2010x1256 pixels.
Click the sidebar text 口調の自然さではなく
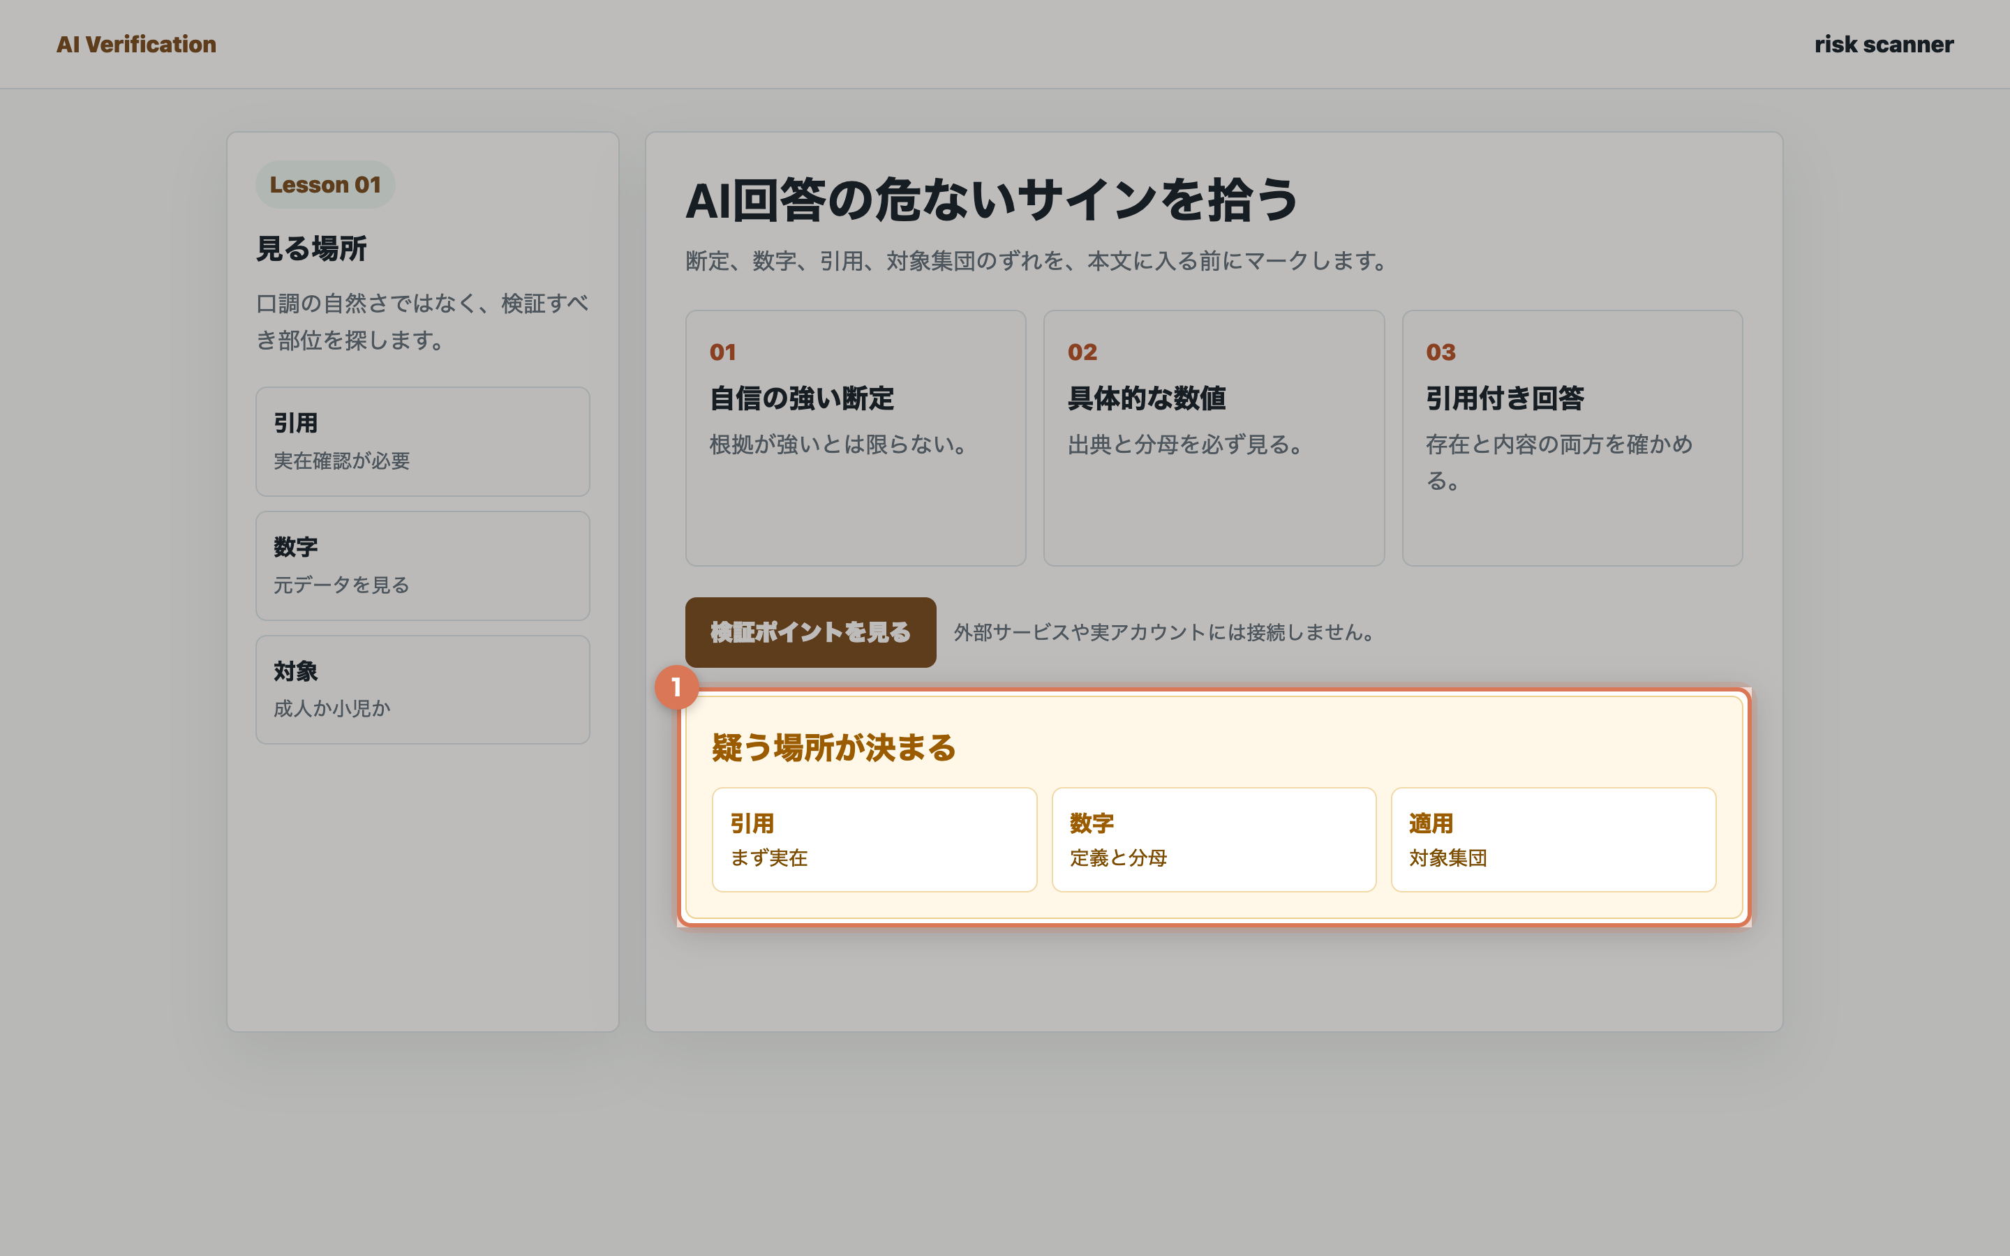tap(422, 322)
